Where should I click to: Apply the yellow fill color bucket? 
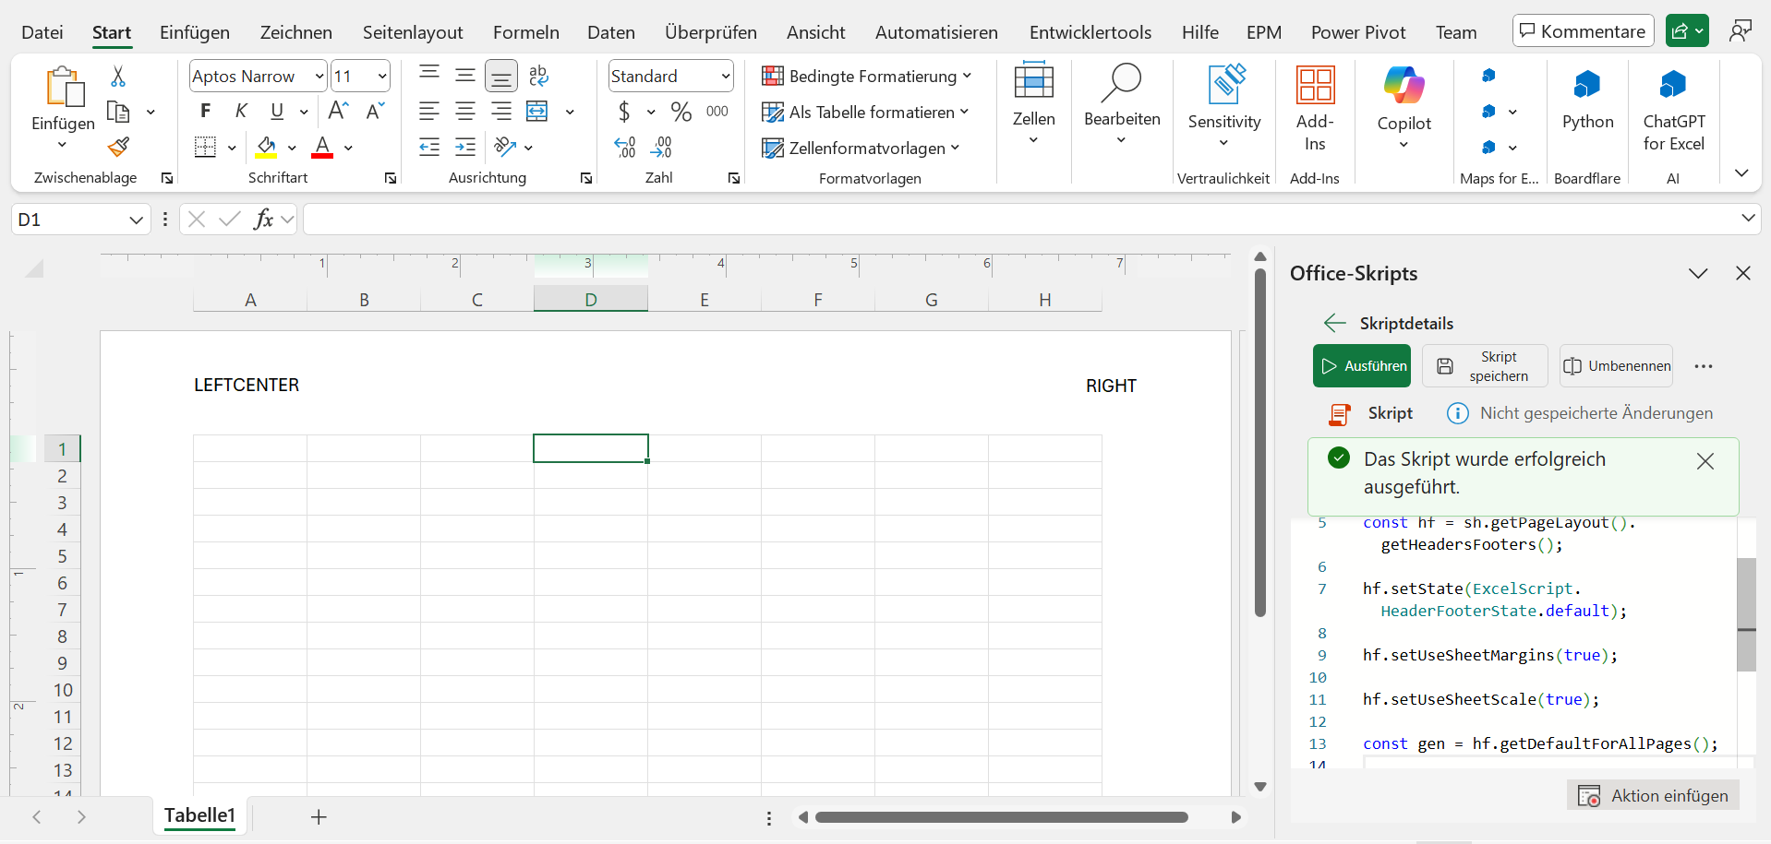267,147
